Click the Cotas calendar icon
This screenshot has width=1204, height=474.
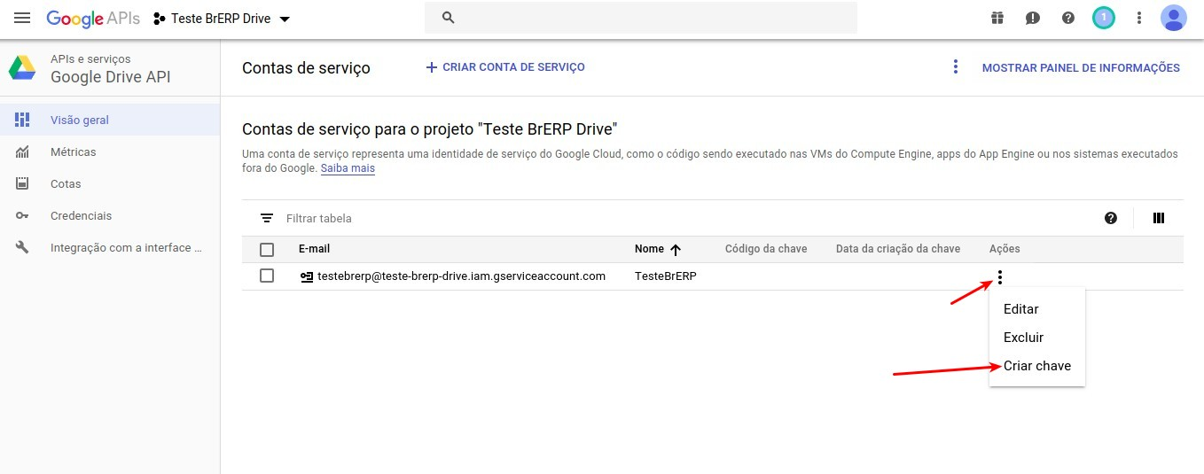coord(23,183)
